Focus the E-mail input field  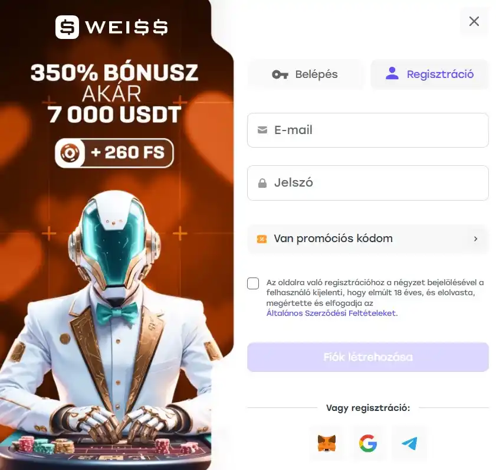pyautogui.click(x=368, y=130)
